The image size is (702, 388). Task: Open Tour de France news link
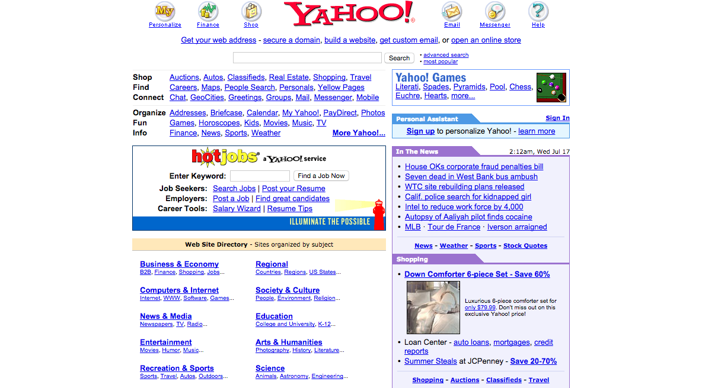pyautogui.click(x=454, y=227)
